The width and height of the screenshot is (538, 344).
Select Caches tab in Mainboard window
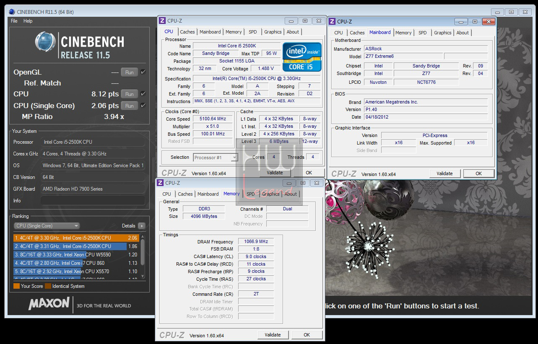coord(357,33)
